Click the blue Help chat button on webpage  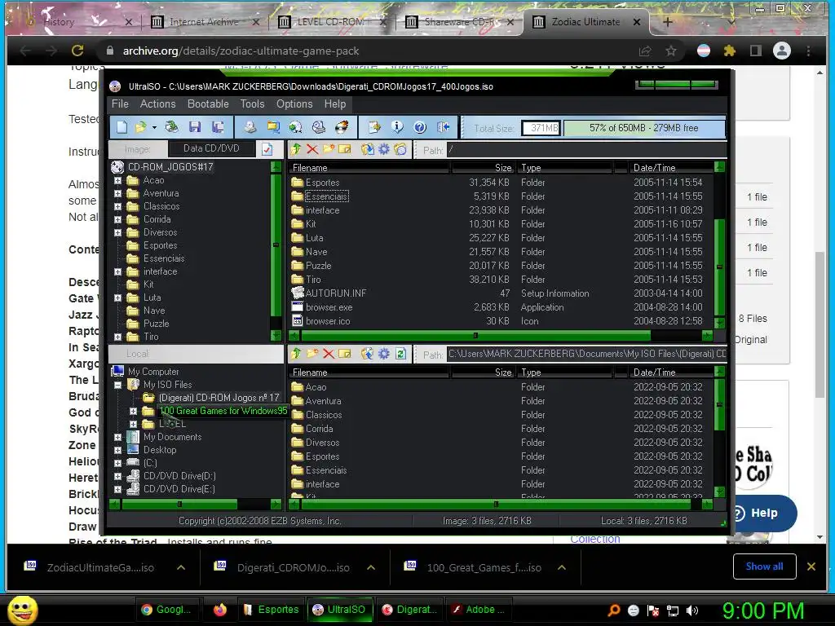pyautogui.click(x=762, y=514)
